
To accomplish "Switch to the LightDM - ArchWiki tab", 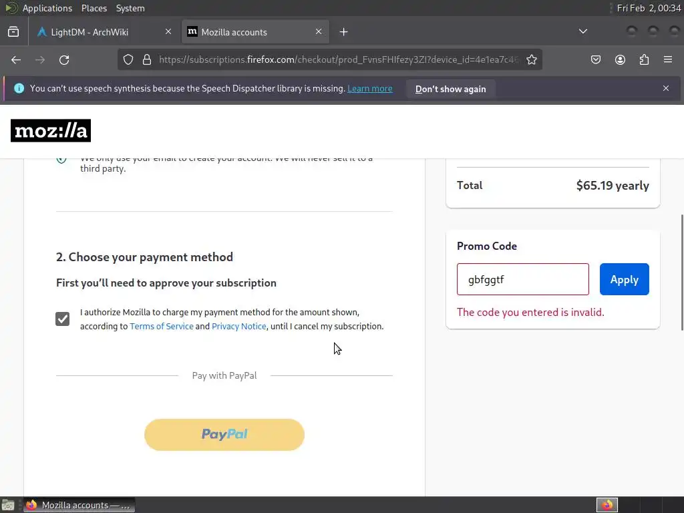I will tap(99, 32).
